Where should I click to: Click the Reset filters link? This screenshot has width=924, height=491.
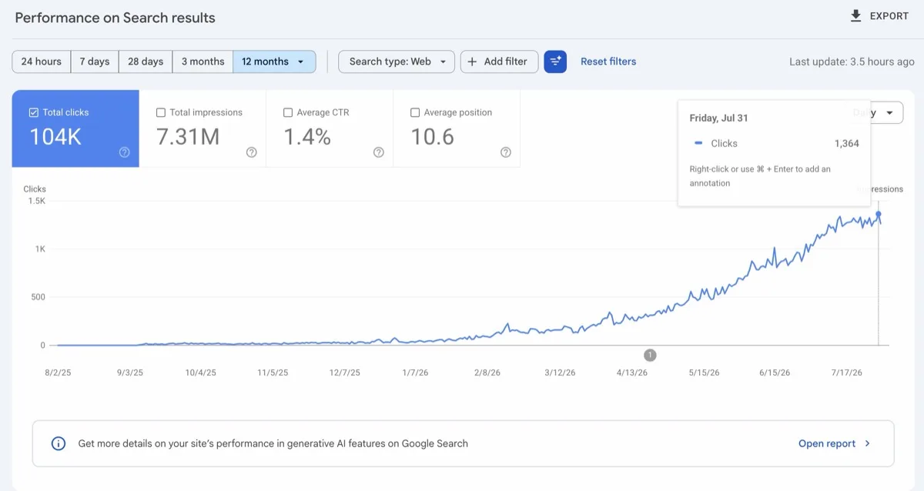tap(608, 62)
